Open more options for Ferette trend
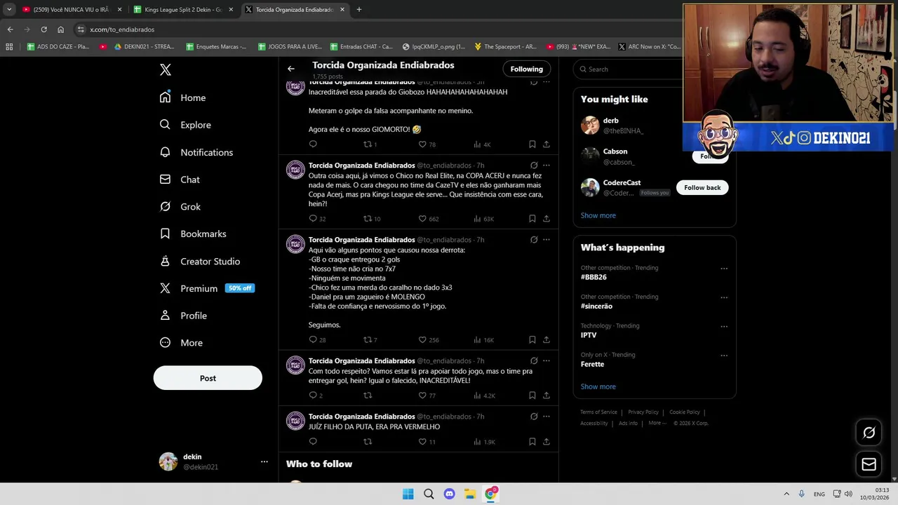The image size is (898, 505). coord(724,355)
